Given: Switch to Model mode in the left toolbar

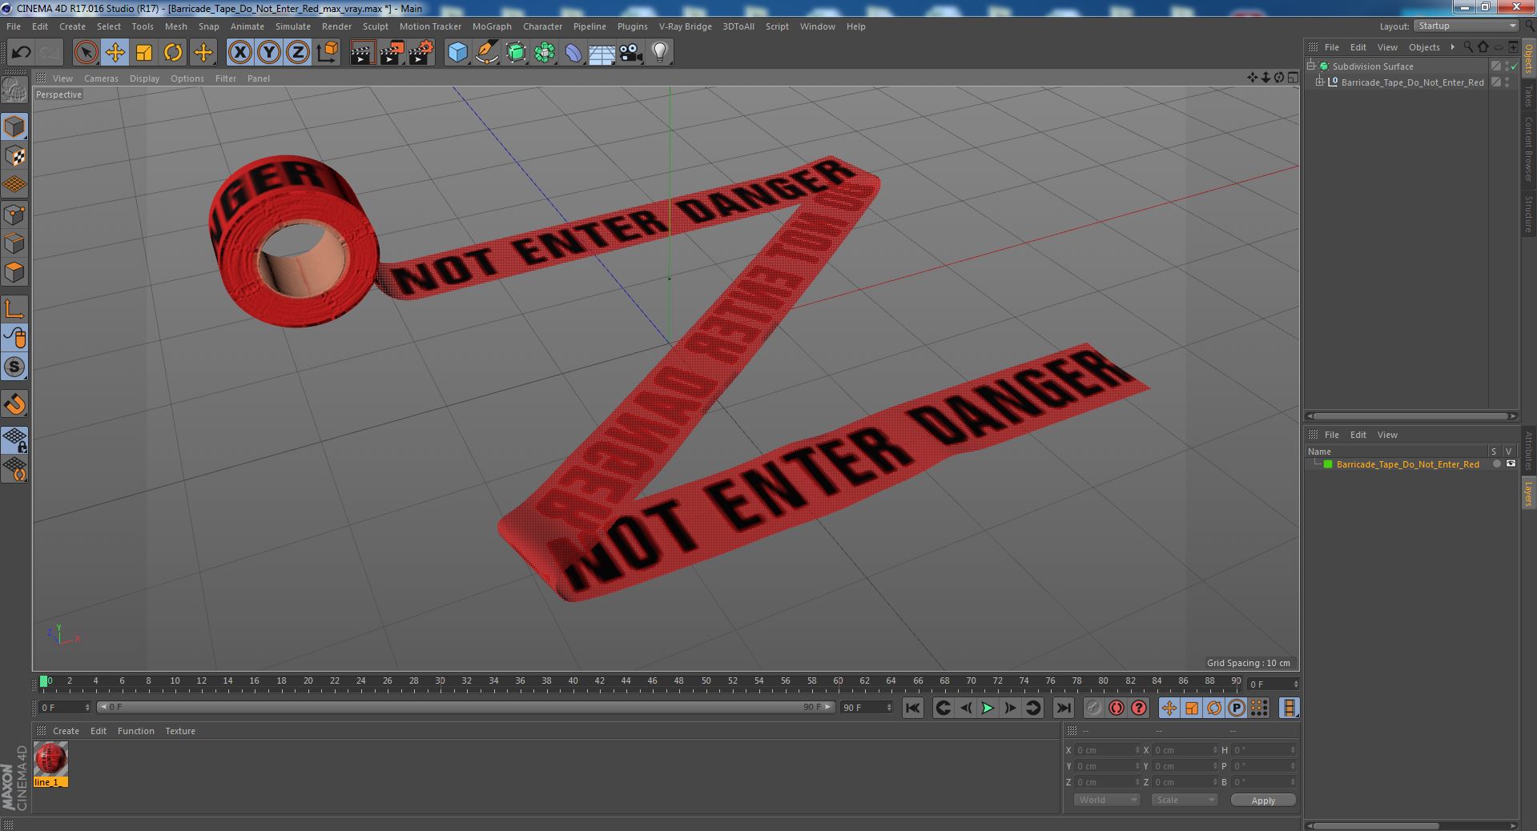Looking at the screenshot, I should click(14, 126).
